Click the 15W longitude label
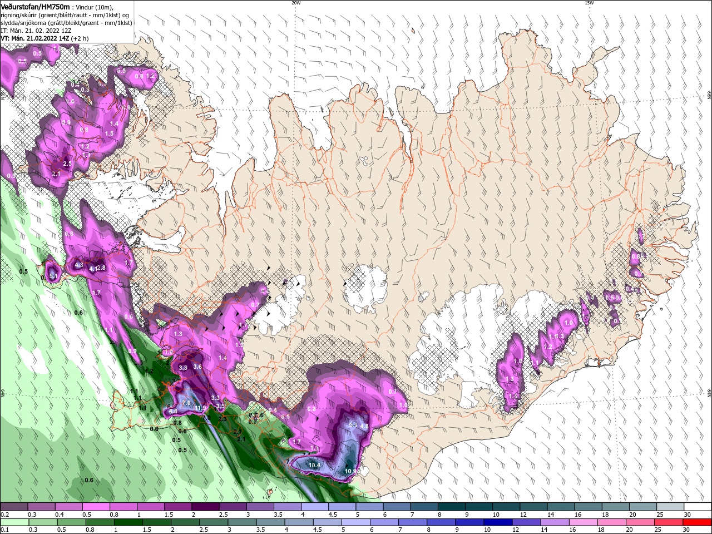This screenshot has height=534, width=712. (589, 2)
